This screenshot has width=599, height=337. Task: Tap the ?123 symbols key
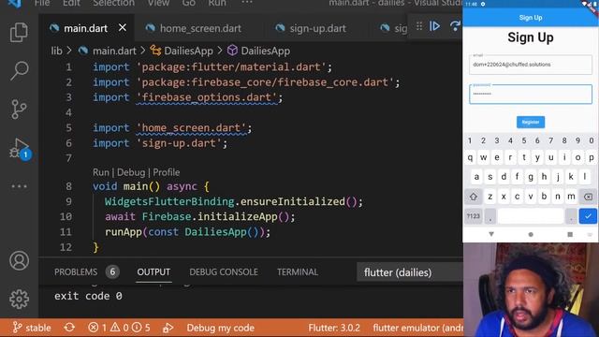pos(473,216)
